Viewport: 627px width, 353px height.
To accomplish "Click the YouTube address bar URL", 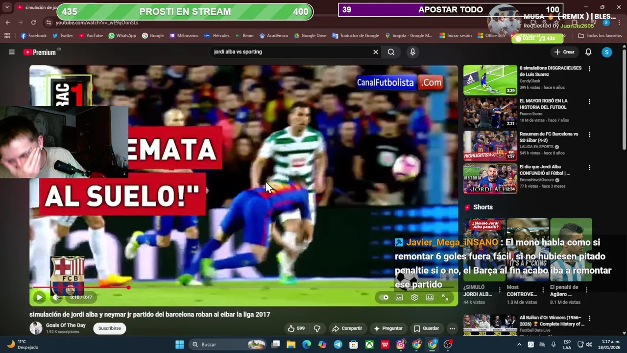I will pyautogui.click(x=97, y=23).
